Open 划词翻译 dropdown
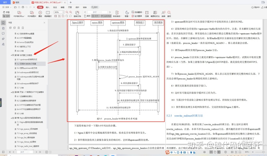Image resolution: width=267 pixels, height=156 pixels. click(137, 12)
